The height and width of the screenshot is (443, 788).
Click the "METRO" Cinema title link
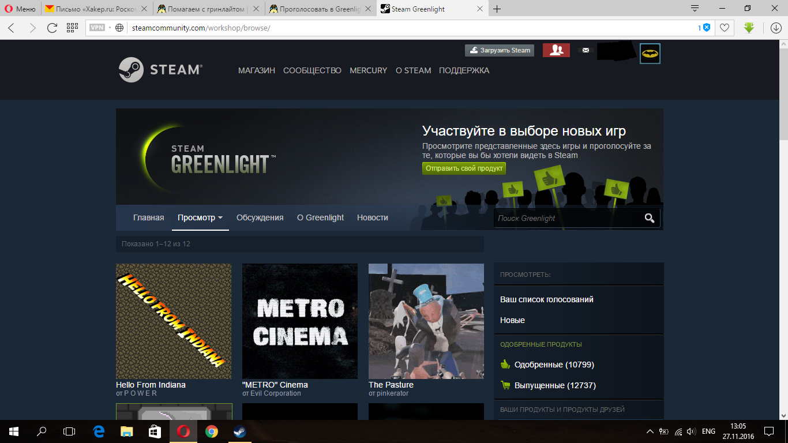coord(275,385)
